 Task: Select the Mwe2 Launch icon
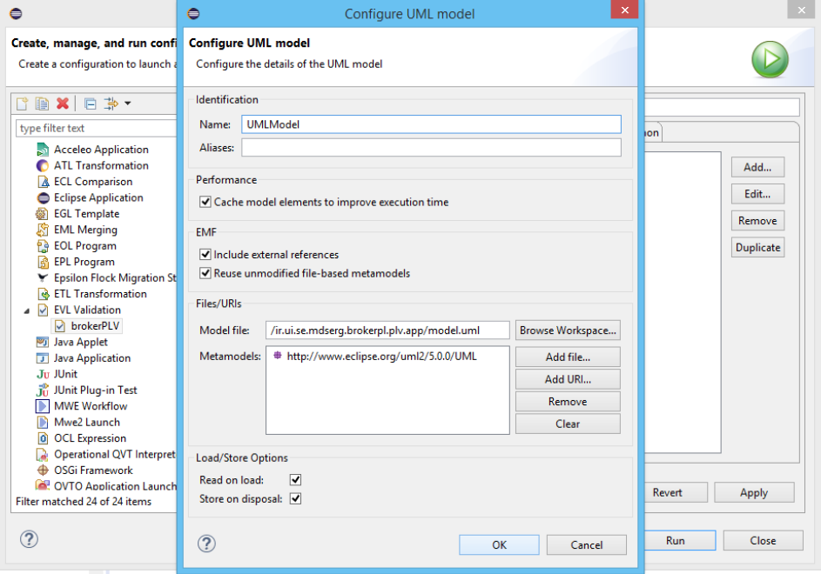(x=43, y=423)
